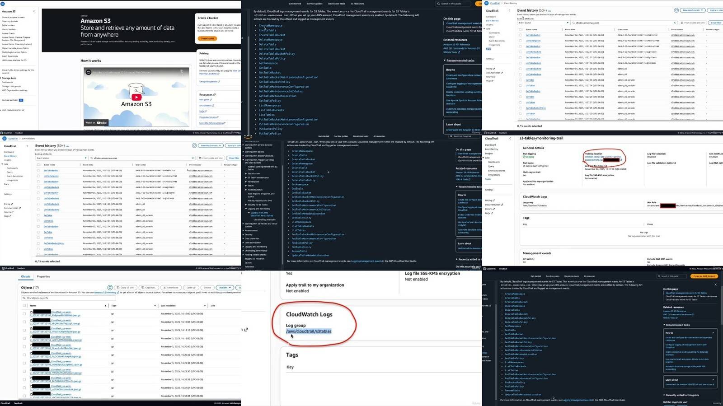Select all events checkbox in top-right Event history
This screenshot has width=723, height=406.
(520, 29)
